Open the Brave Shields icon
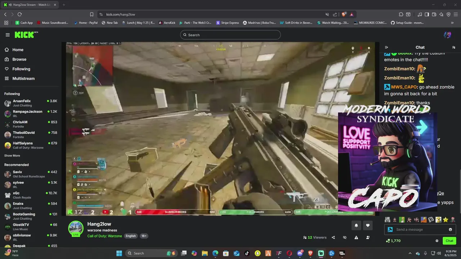This screenshot has width=461, height=259. [x=344, y=14]
